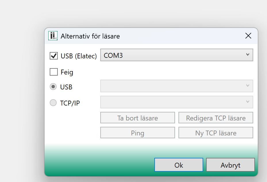Screen dimensions: 267x182
Task: Ping the selected reader
Action: [137, 133]
